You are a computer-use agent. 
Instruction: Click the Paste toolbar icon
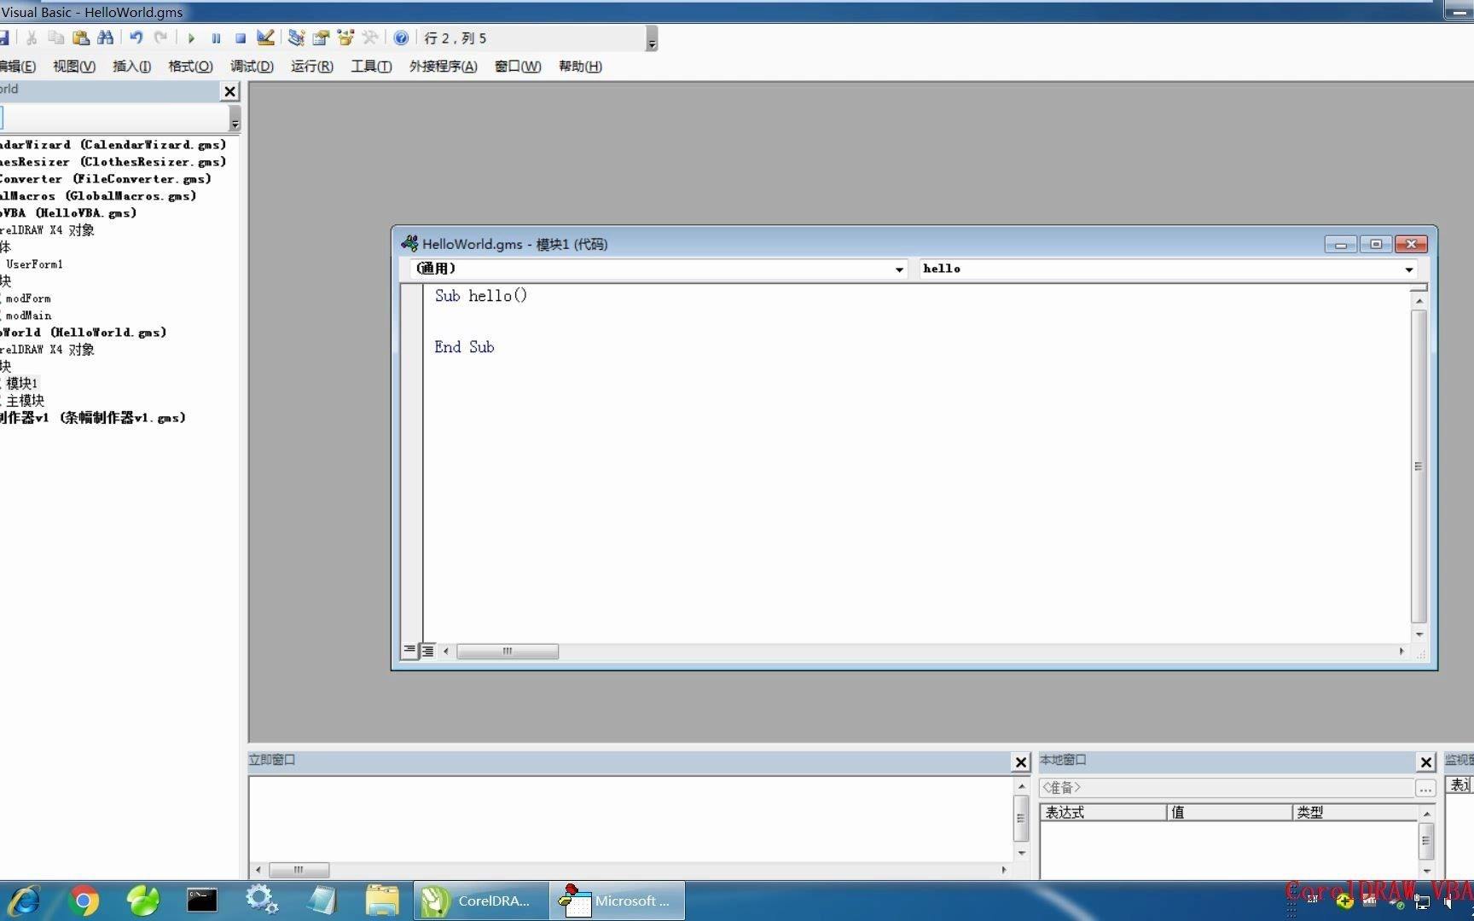[81, 38]
